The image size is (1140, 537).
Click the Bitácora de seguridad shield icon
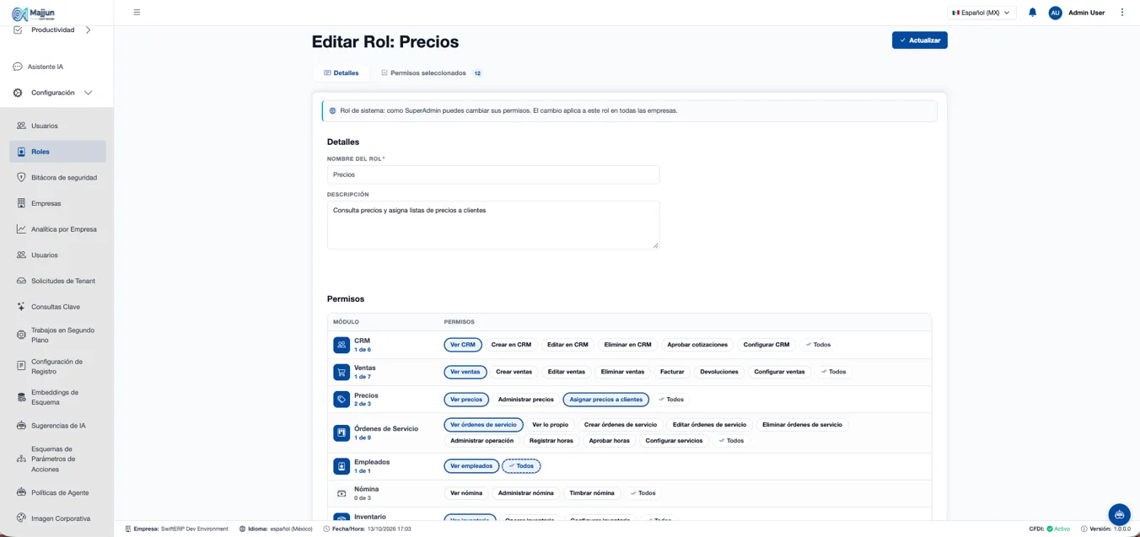coord(21,178)
